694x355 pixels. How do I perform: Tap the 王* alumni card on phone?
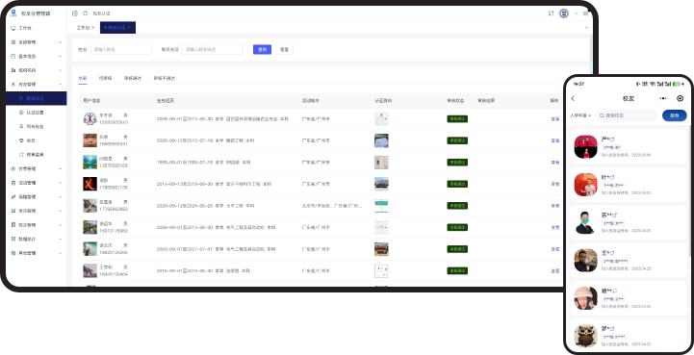click(628, 261)
